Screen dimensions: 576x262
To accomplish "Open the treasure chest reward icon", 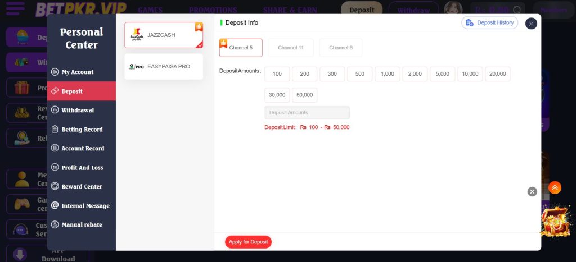I will (x=556, y=222).
